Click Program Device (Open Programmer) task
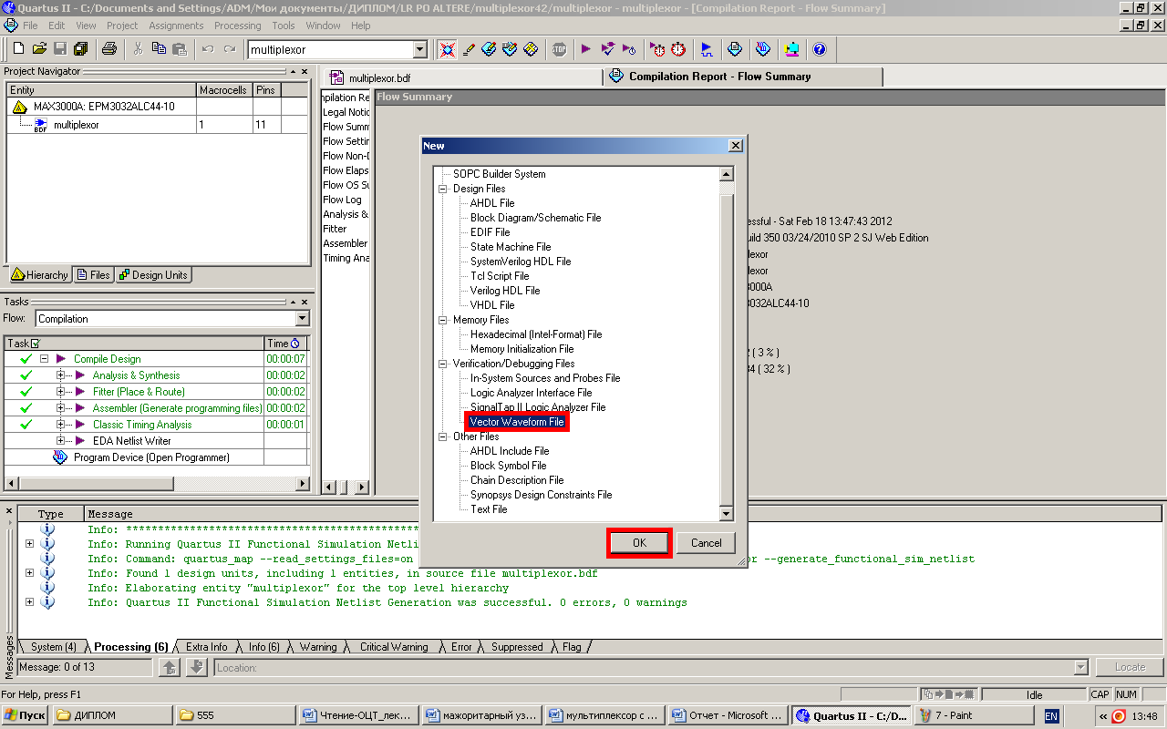 pos(151,457)
